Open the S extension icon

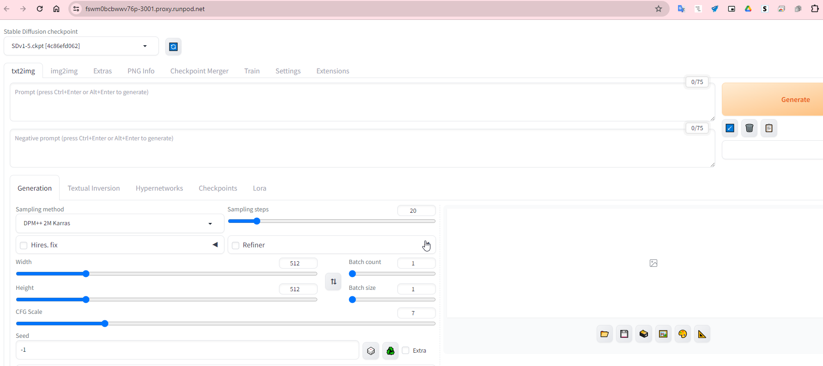tap(765, 9)
